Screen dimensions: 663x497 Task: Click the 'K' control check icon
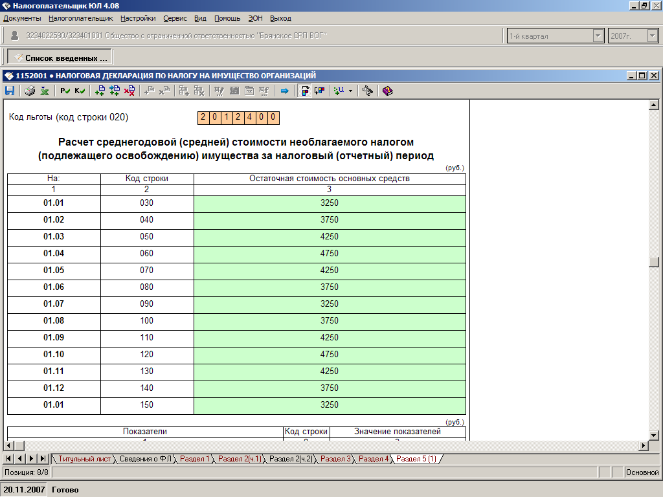point(80,91)
